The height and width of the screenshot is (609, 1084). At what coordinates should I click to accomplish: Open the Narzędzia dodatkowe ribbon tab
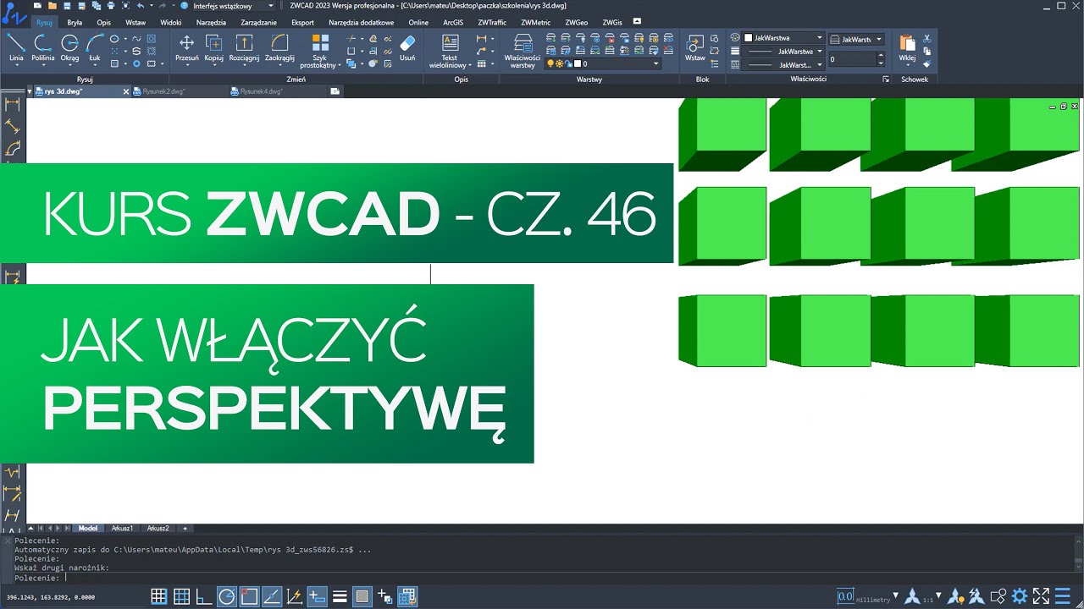(361, 23)
